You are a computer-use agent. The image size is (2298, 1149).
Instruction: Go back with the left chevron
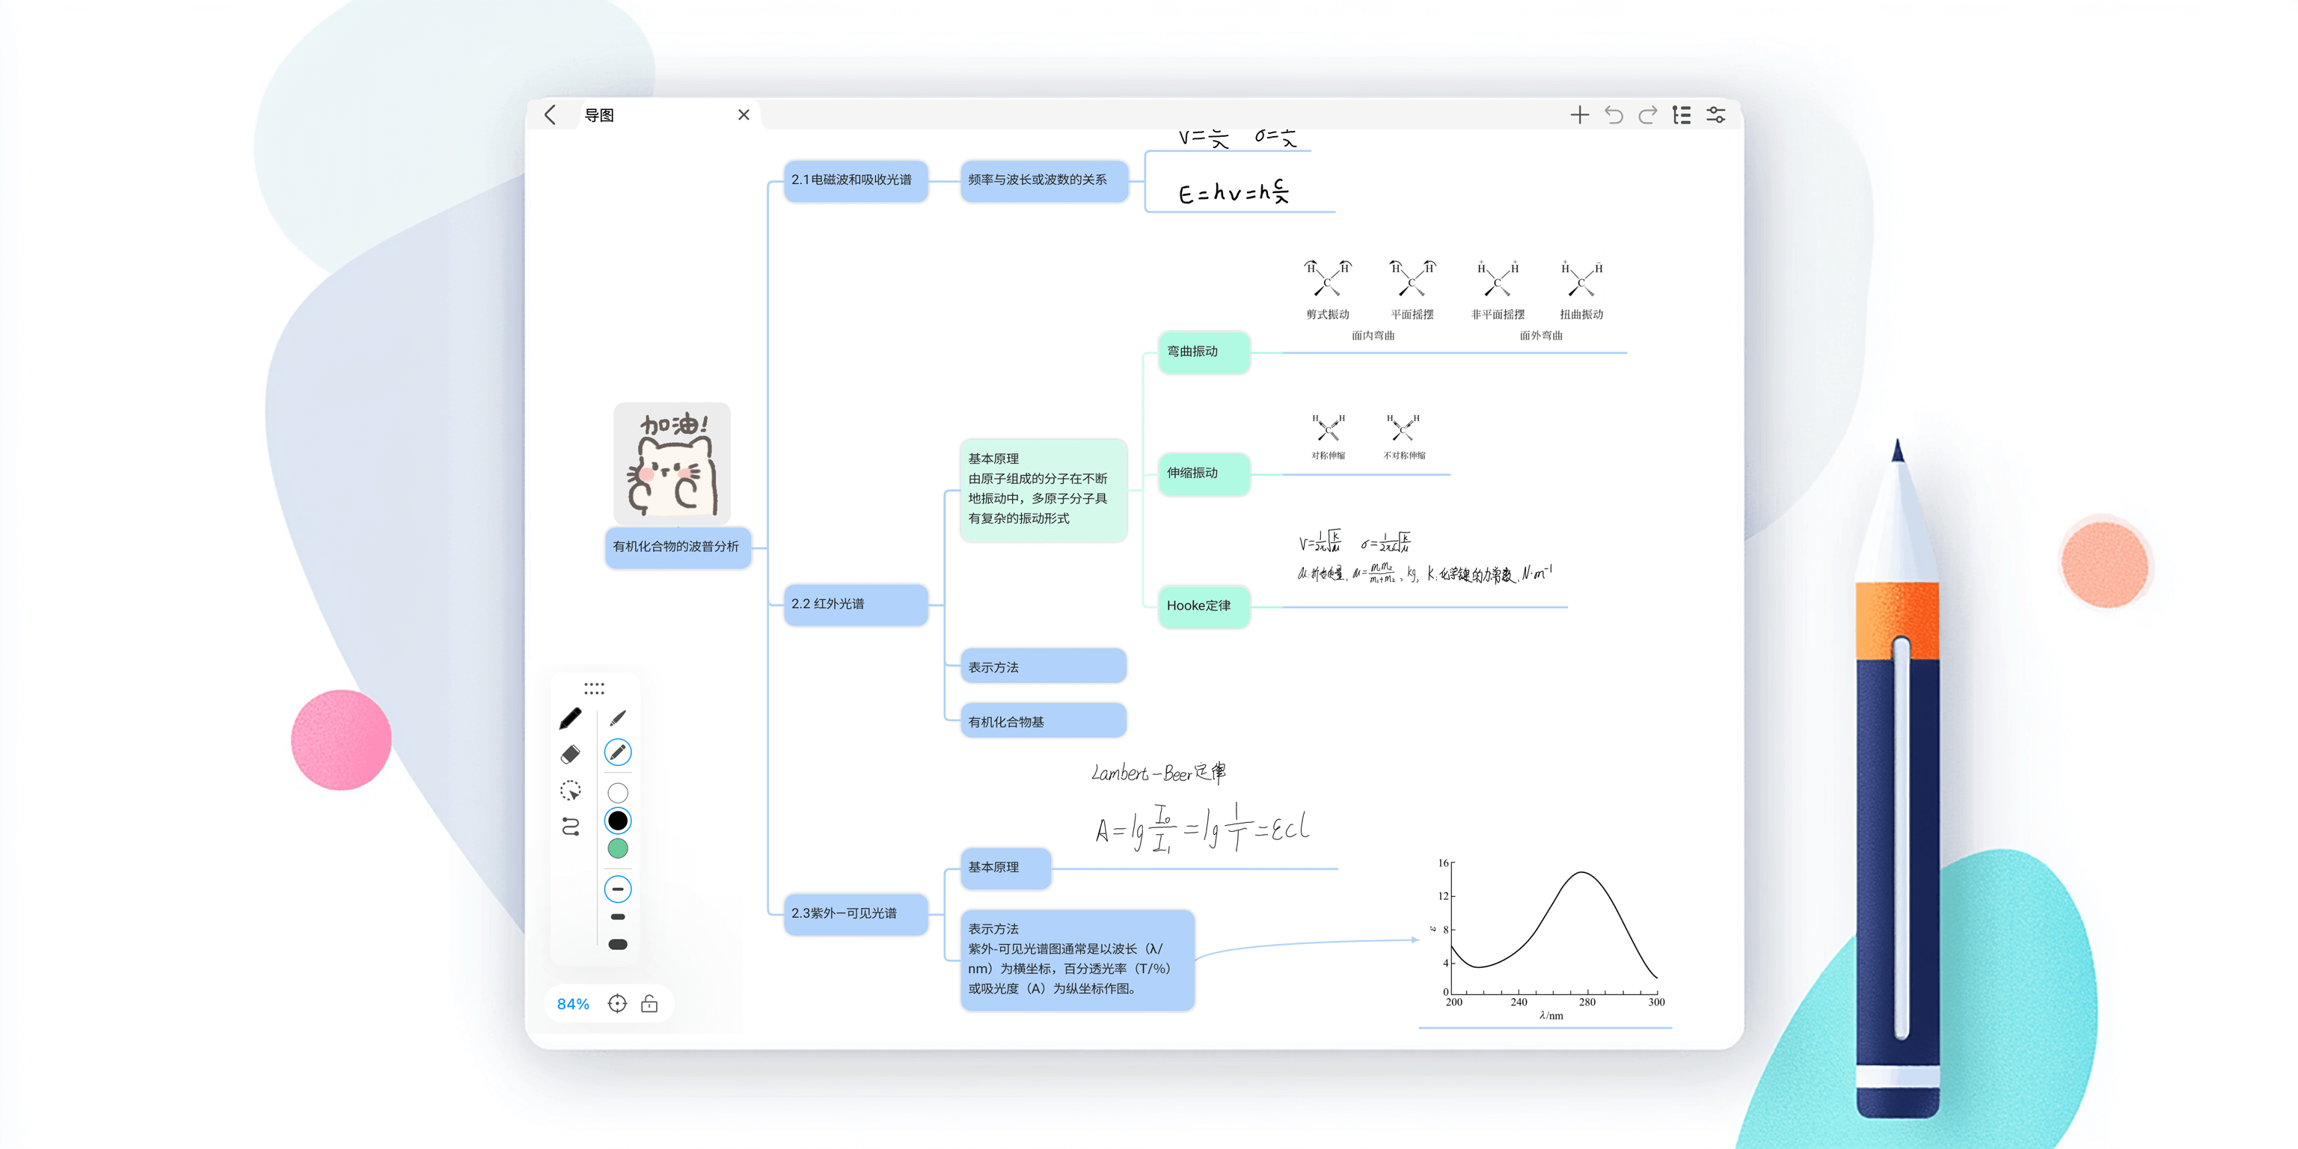click(550, 115)
